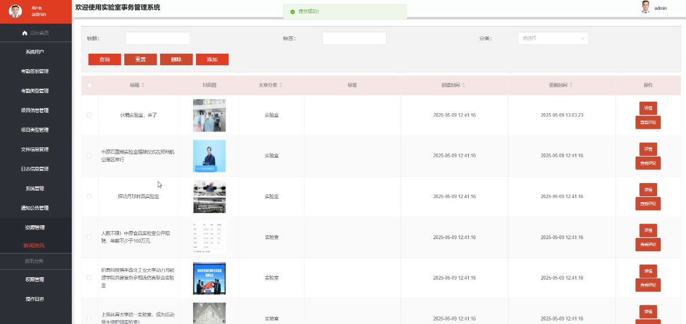Expand 权限管理 in the sidebar
The width and height of the screenshot is (686, 324).
(35, 280)
